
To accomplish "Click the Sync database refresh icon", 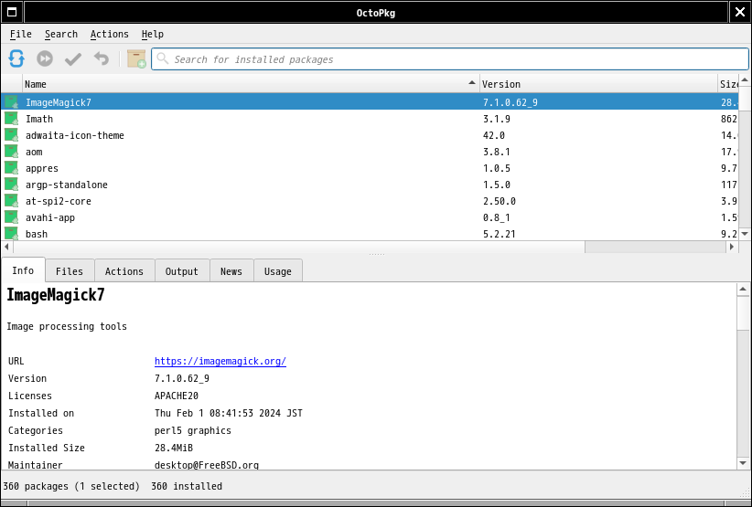I will pos(16,58).
